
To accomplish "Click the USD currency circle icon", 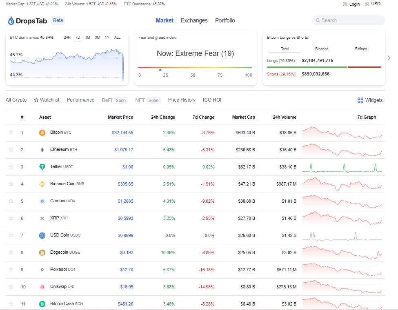I will click(367, 4).
